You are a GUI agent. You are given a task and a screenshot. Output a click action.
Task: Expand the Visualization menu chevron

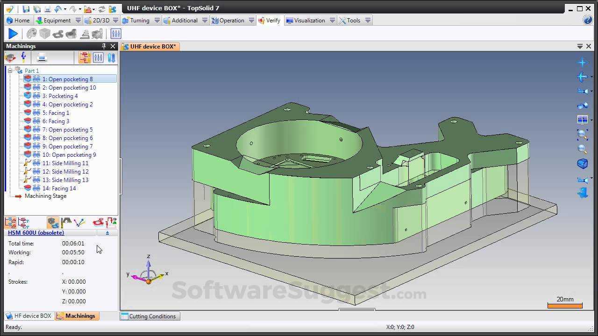(332, 20)
